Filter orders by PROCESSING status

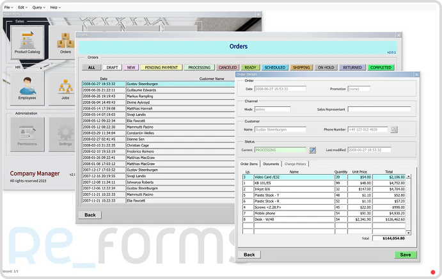[x=200, y=67]
